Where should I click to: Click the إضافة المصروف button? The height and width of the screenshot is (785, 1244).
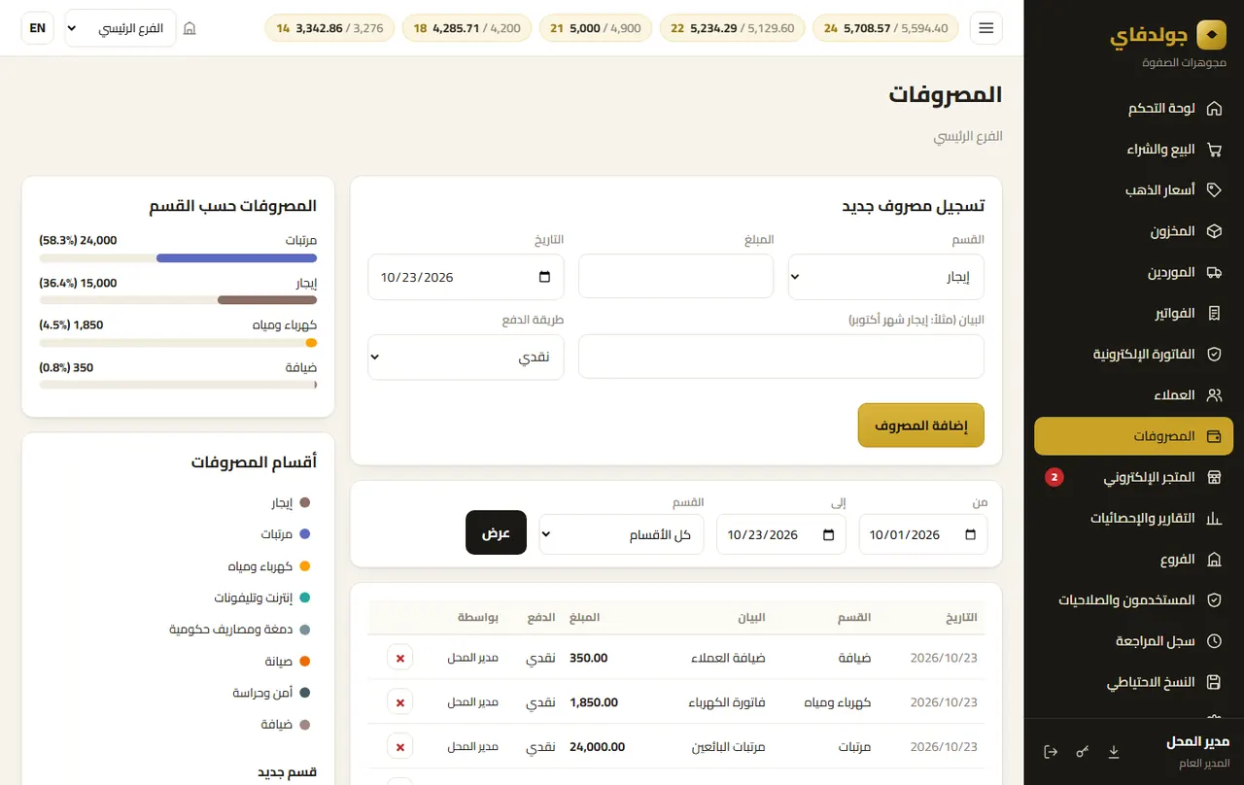(921, 426)
